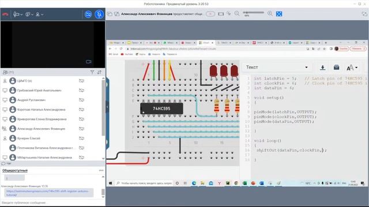Open camera sharing options arrow in call toolbar

(32, 14)
